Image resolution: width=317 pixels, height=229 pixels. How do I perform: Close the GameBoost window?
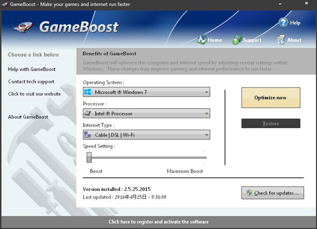pyautogui.click(x=306, y=3)
